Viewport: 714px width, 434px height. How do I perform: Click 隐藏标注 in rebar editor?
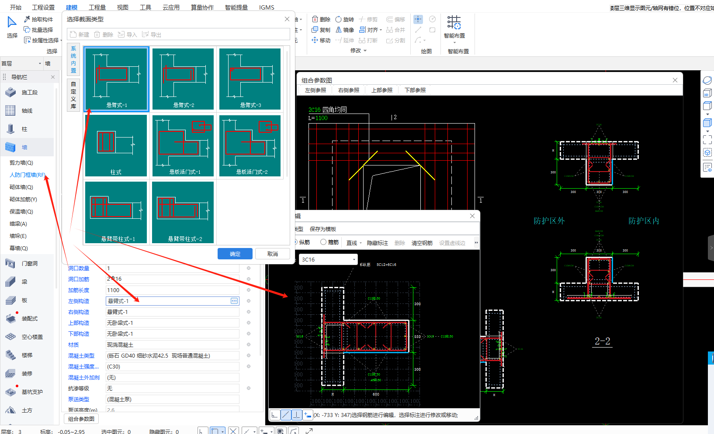(x=378, y=243)
